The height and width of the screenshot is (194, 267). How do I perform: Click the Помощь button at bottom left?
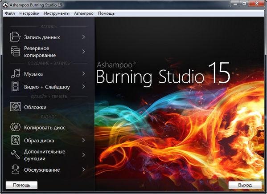[22, 185]
